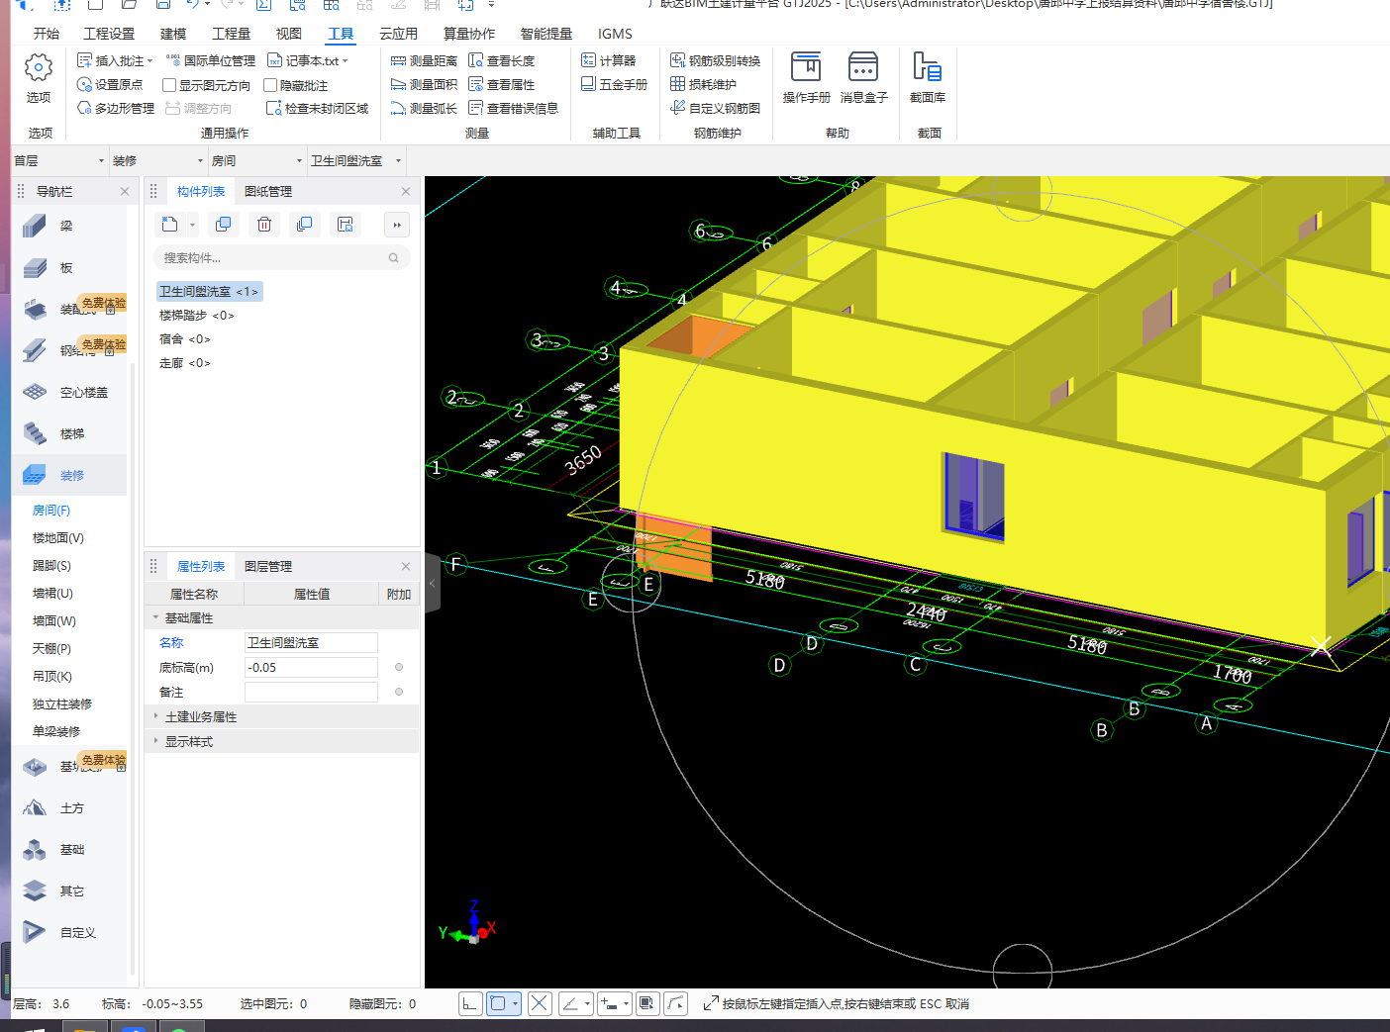
Task: Open 国际单位管理
Action: [211, 60]
